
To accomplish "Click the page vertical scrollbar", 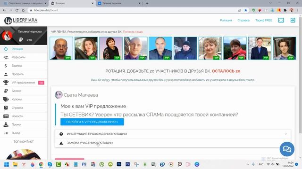I will (x=300, y=76).
